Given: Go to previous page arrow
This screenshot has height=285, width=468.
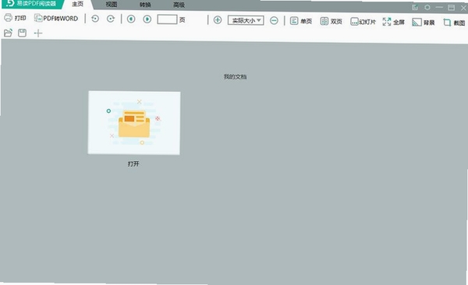Looking at the screenshot, I should pyautogui.click(x=131, y=19).
